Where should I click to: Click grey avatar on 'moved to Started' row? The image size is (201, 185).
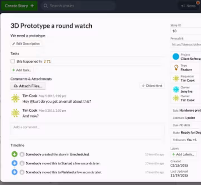point(22,163)
